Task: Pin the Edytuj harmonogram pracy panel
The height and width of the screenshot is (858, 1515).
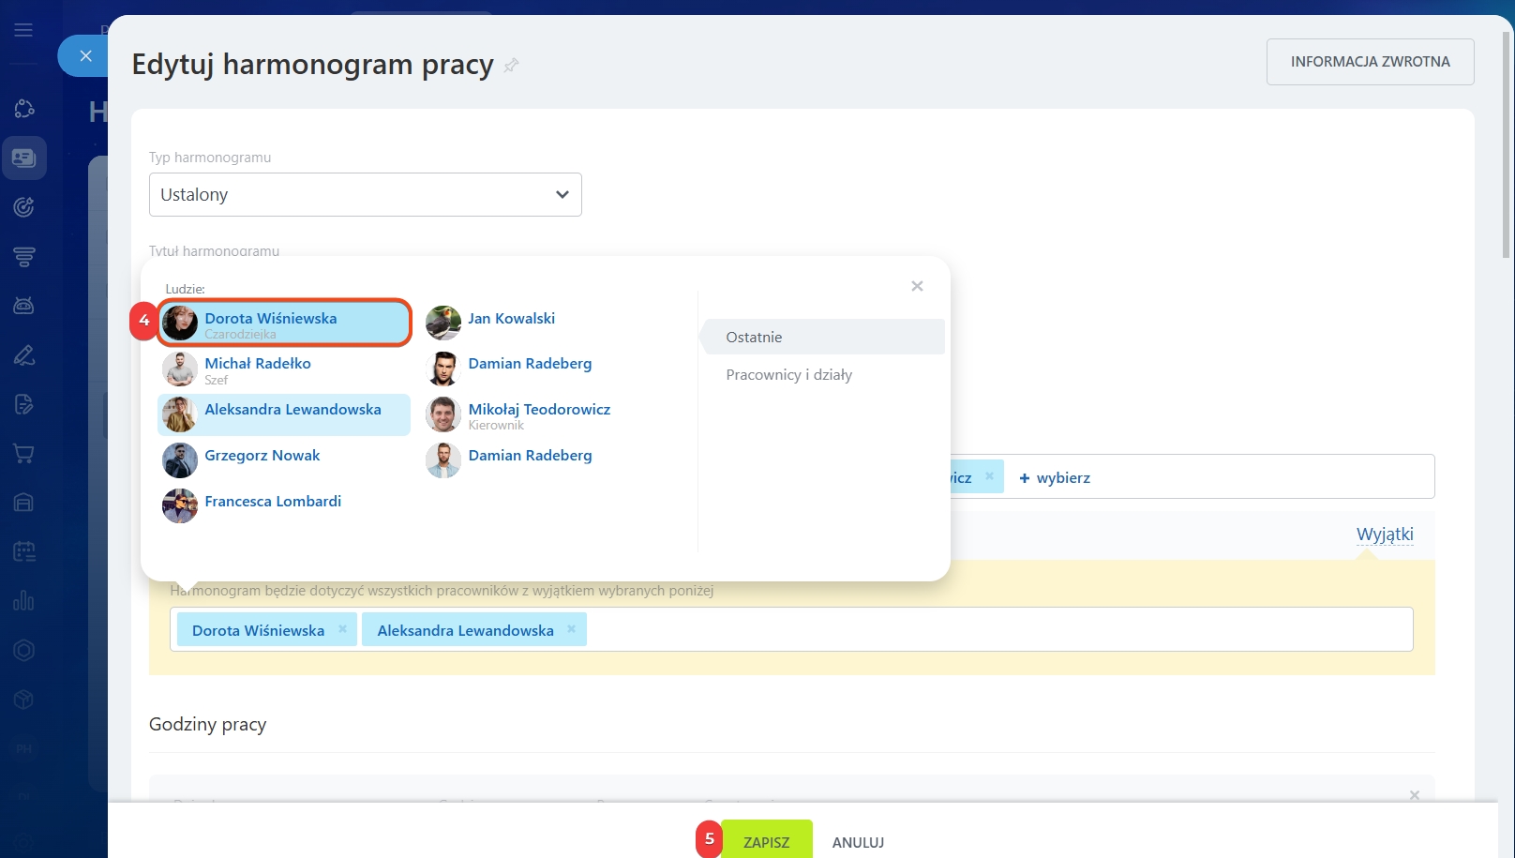Action: tap(511, 66)
